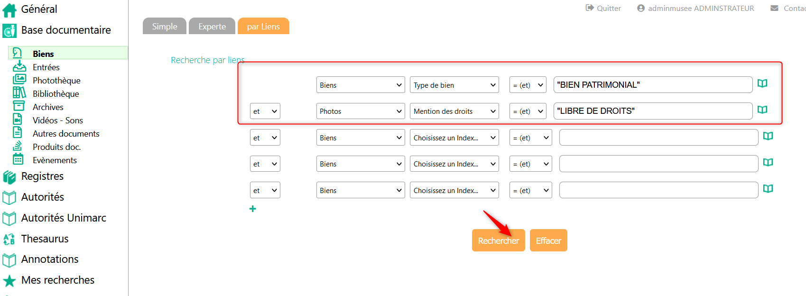Click the Général home icon
The image size is (806, 296).
tap(9, 10)
